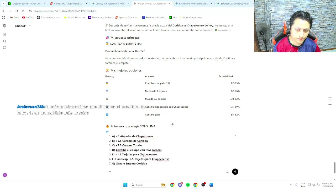Send the message with the up-arrow button

[235, 172]
